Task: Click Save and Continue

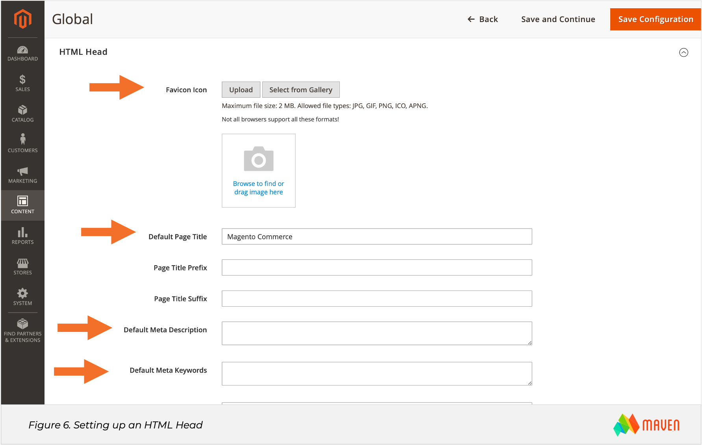Action: 558,19
